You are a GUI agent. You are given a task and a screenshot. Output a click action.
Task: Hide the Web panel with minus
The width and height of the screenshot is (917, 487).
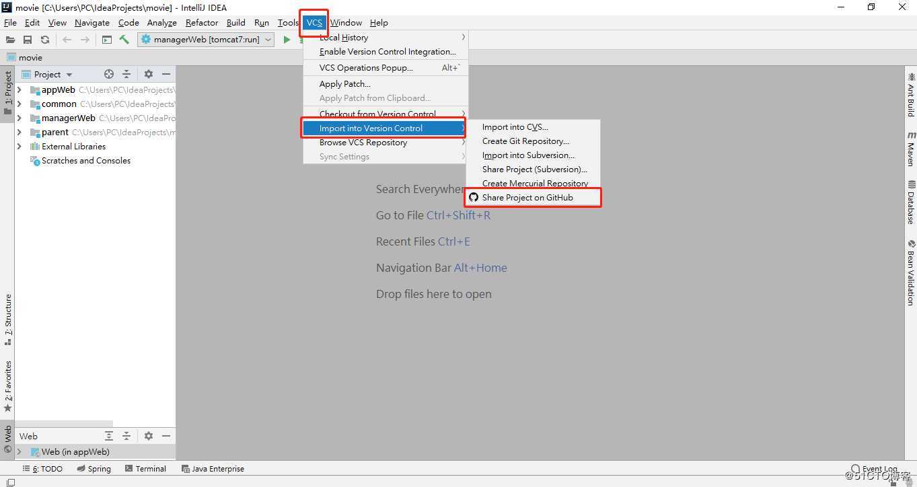point(166,436)
